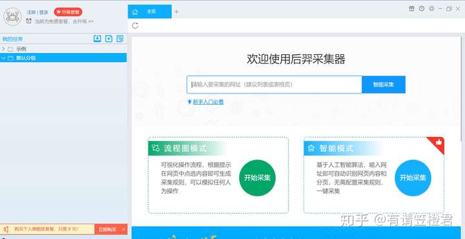Open the help question-mark icon
The image size is (465, 239).
coord(421,8)
